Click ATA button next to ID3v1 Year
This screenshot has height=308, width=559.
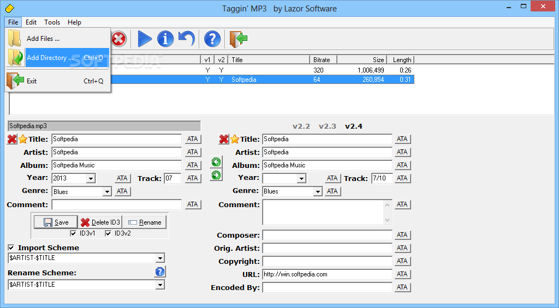pyautogui.click(x=122, y=178)
